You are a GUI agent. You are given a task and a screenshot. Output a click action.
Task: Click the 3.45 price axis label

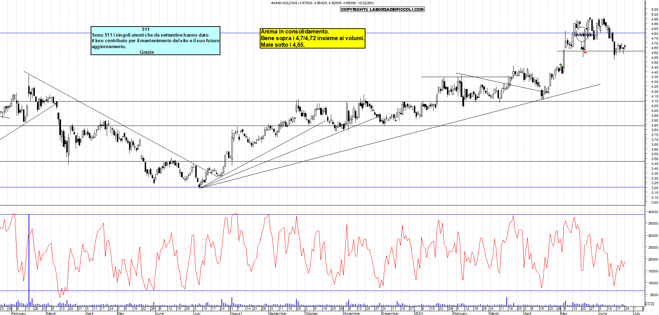654,164
